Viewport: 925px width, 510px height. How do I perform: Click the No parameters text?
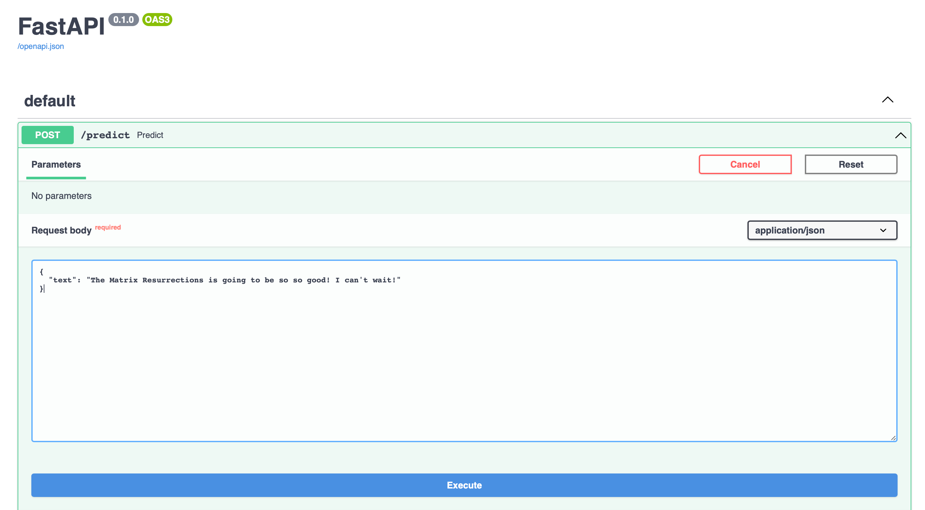61,196
